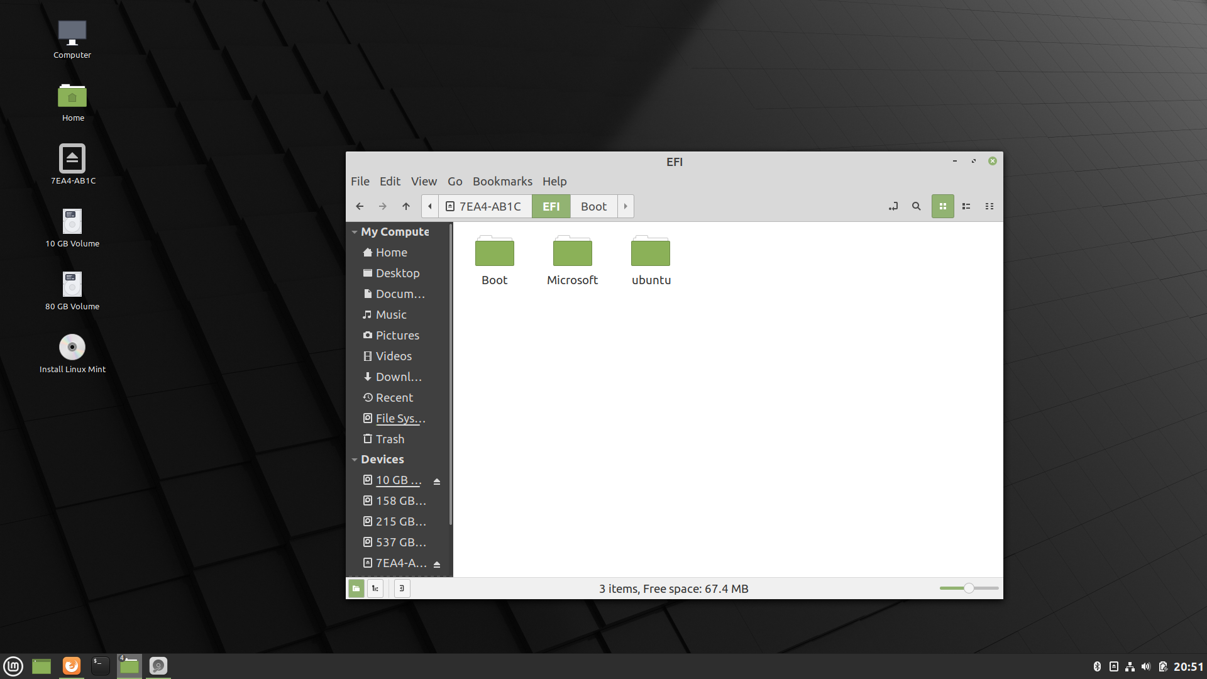This screenshot has width=1207, height=679.
Task: Select the ubuntu folder icon
Action: 651,251
